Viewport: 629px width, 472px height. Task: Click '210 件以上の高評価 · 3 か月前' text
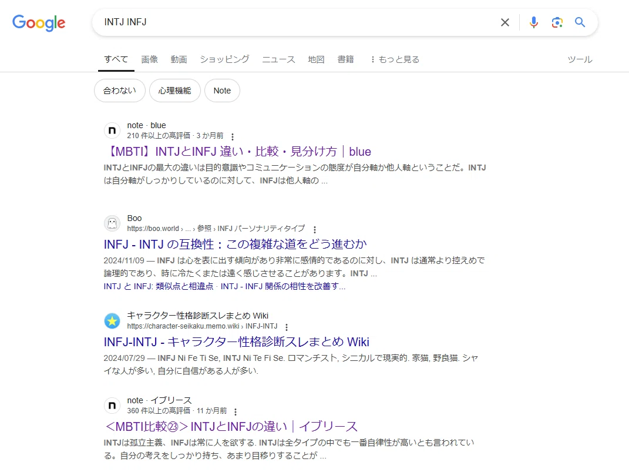pos(175,136)
